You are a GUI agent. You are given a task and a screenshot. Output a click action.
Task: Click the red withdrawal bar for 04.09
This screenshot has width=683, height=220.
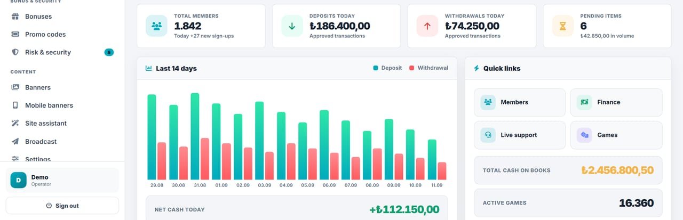(x=291, y=161)
